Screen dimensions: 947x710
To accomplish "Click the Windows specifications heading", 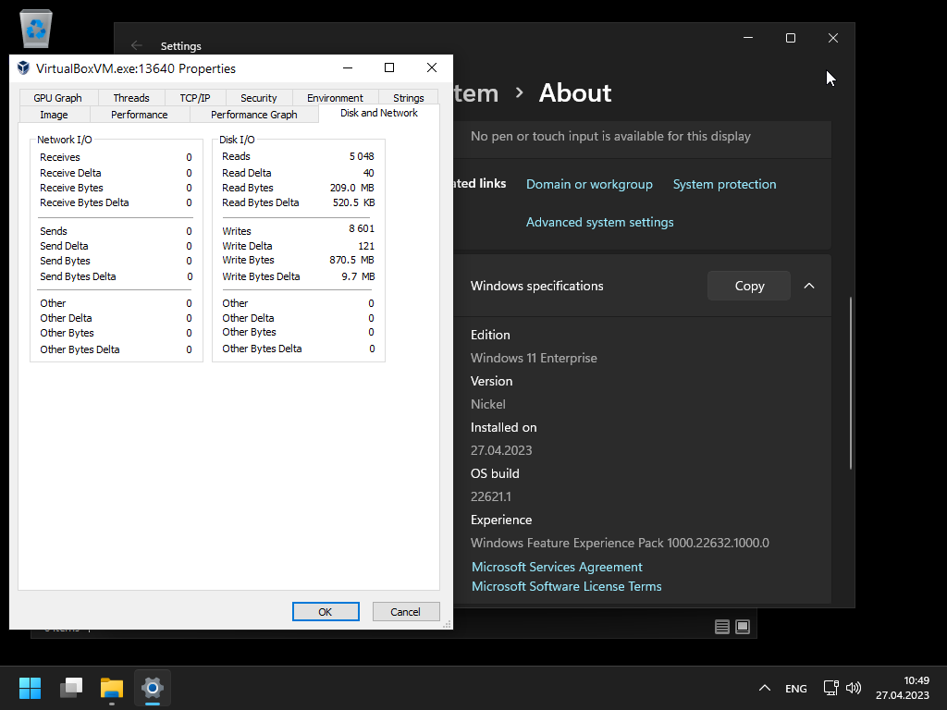I will click(537, 287).
